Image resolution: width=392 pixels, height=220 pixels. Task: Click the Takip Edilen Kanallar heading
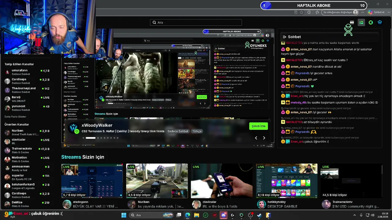click(x=19, y=64)
